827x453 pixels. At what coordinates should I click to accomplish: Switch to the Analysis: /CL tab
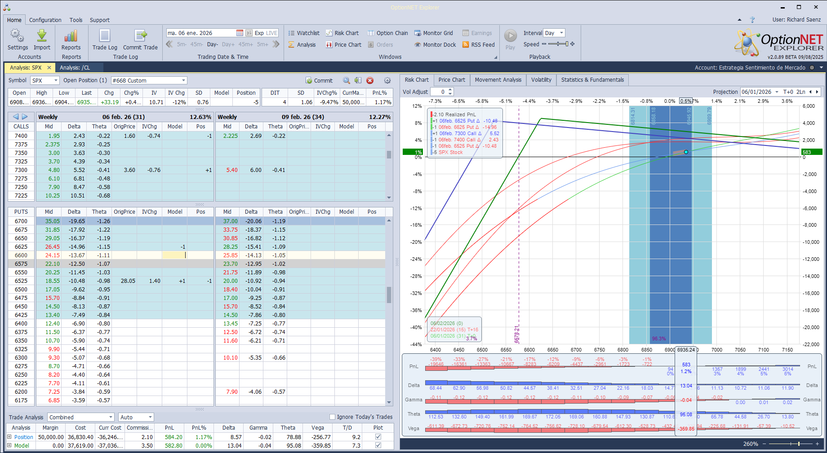click(x=75, y=68)
